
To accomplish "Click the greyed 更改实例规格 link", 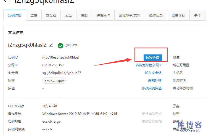I will [x=152, y=122].
